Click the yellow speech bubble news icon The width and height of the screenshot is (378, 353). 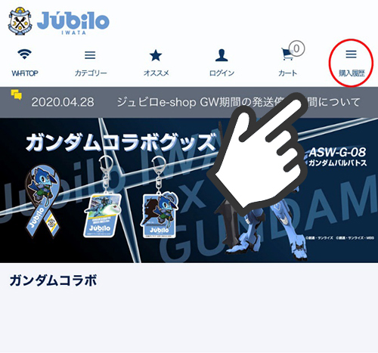pos(17,94)
